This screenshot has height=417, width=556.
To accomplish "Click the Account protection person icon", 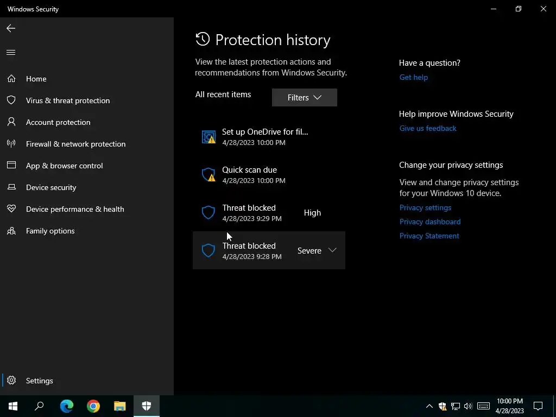I will [x=11, y=122].
